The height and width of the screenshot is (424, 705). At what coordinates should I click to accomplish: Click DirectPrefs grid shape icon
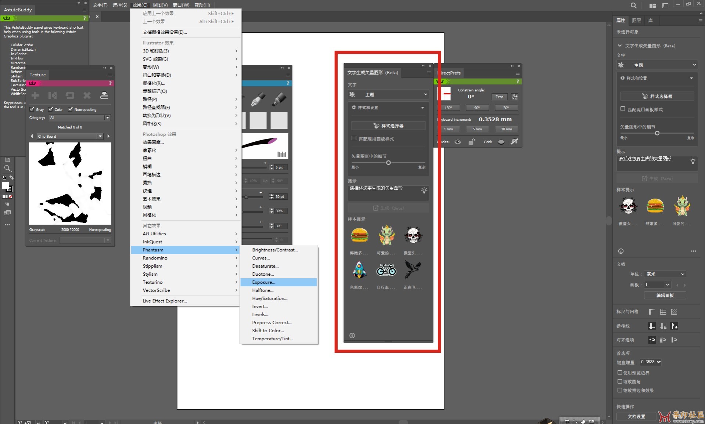(501, 142)
